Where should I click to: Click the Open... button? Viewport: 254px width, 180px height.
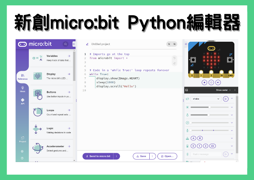click(167, 156)
